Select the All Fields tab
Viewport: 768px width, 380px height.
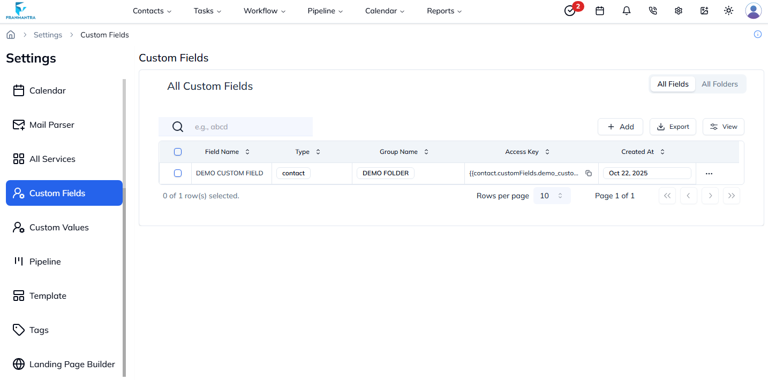(x=673, y=84)
